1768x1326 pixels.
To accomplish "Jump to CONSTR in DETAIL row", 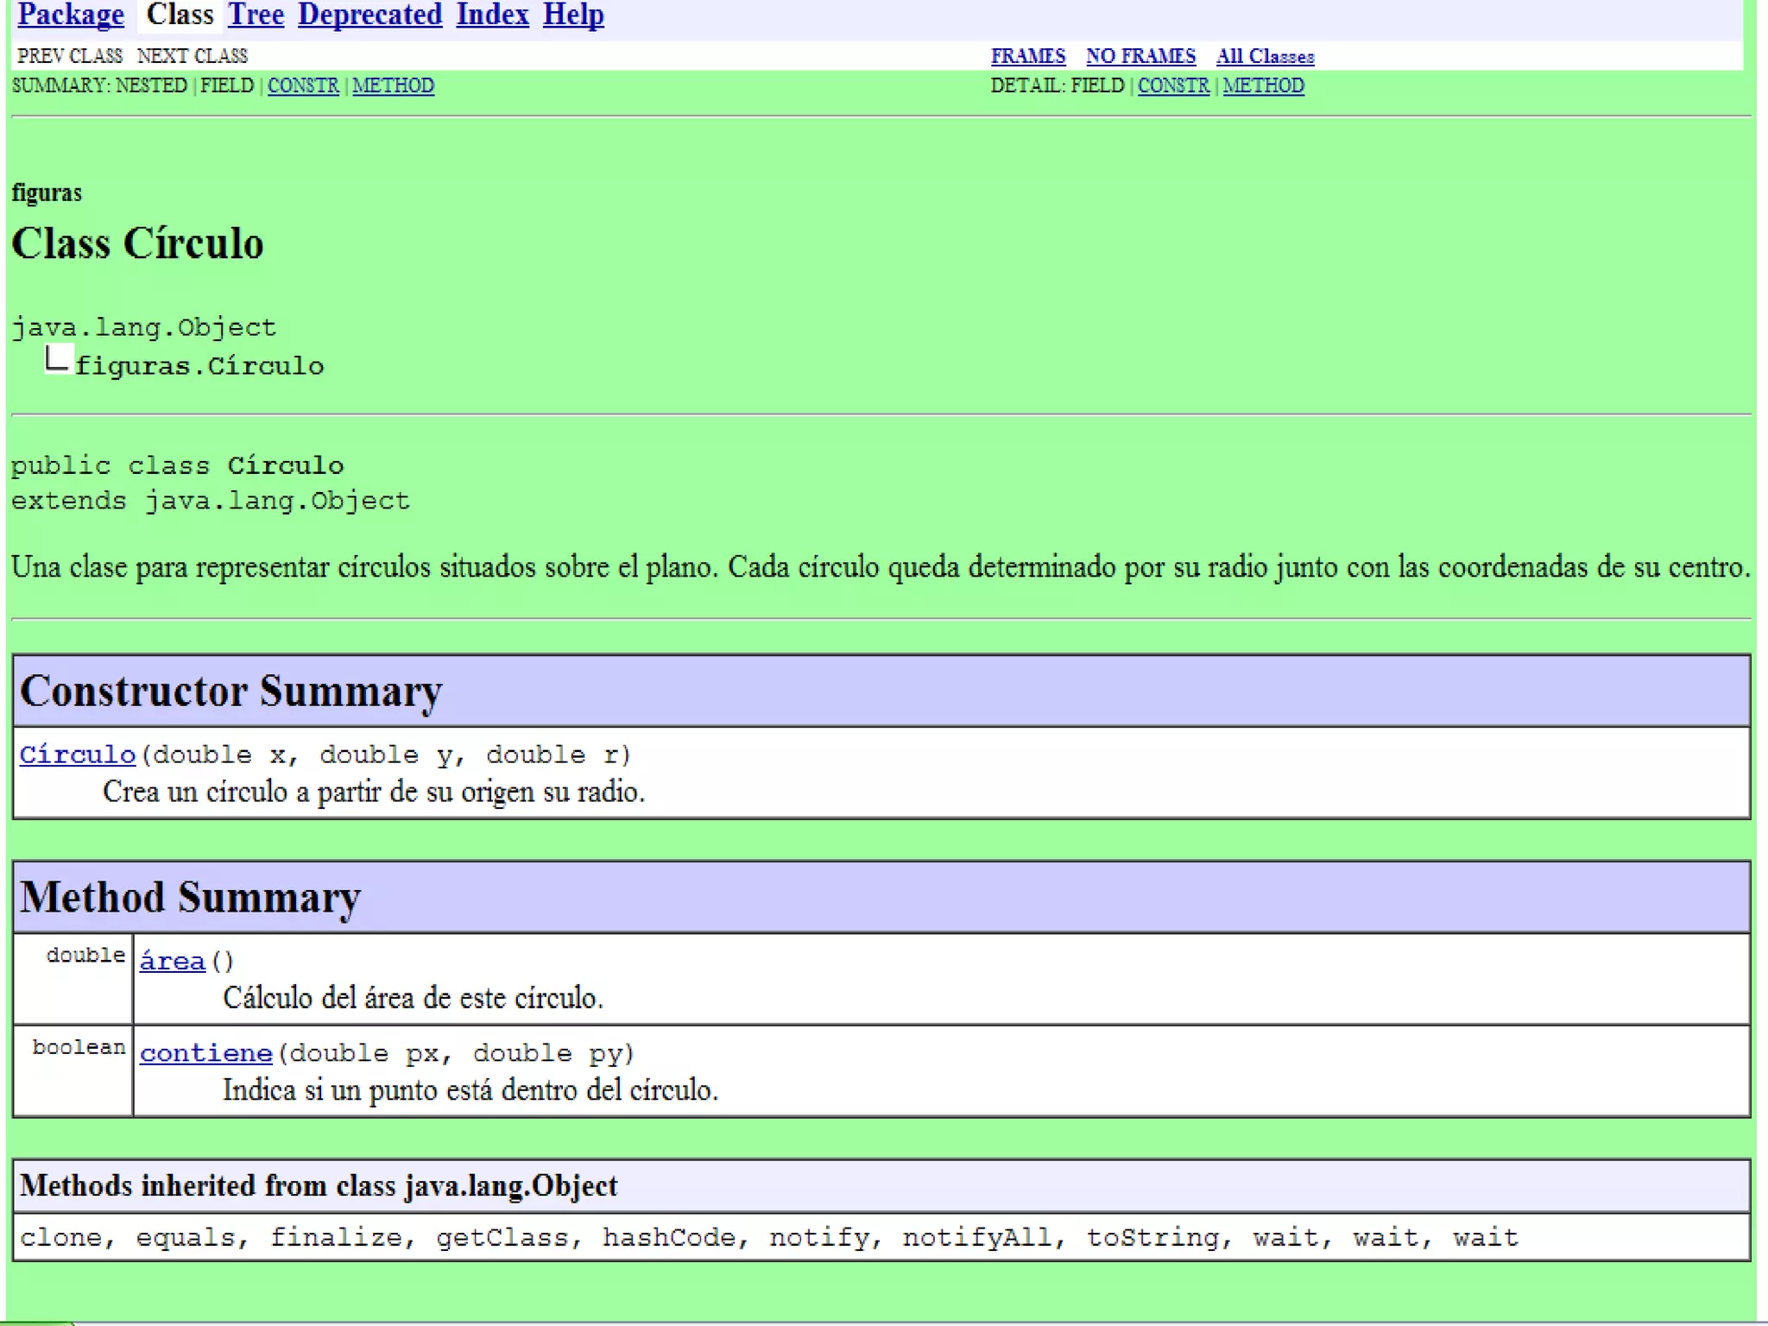I will [1173, 85].
